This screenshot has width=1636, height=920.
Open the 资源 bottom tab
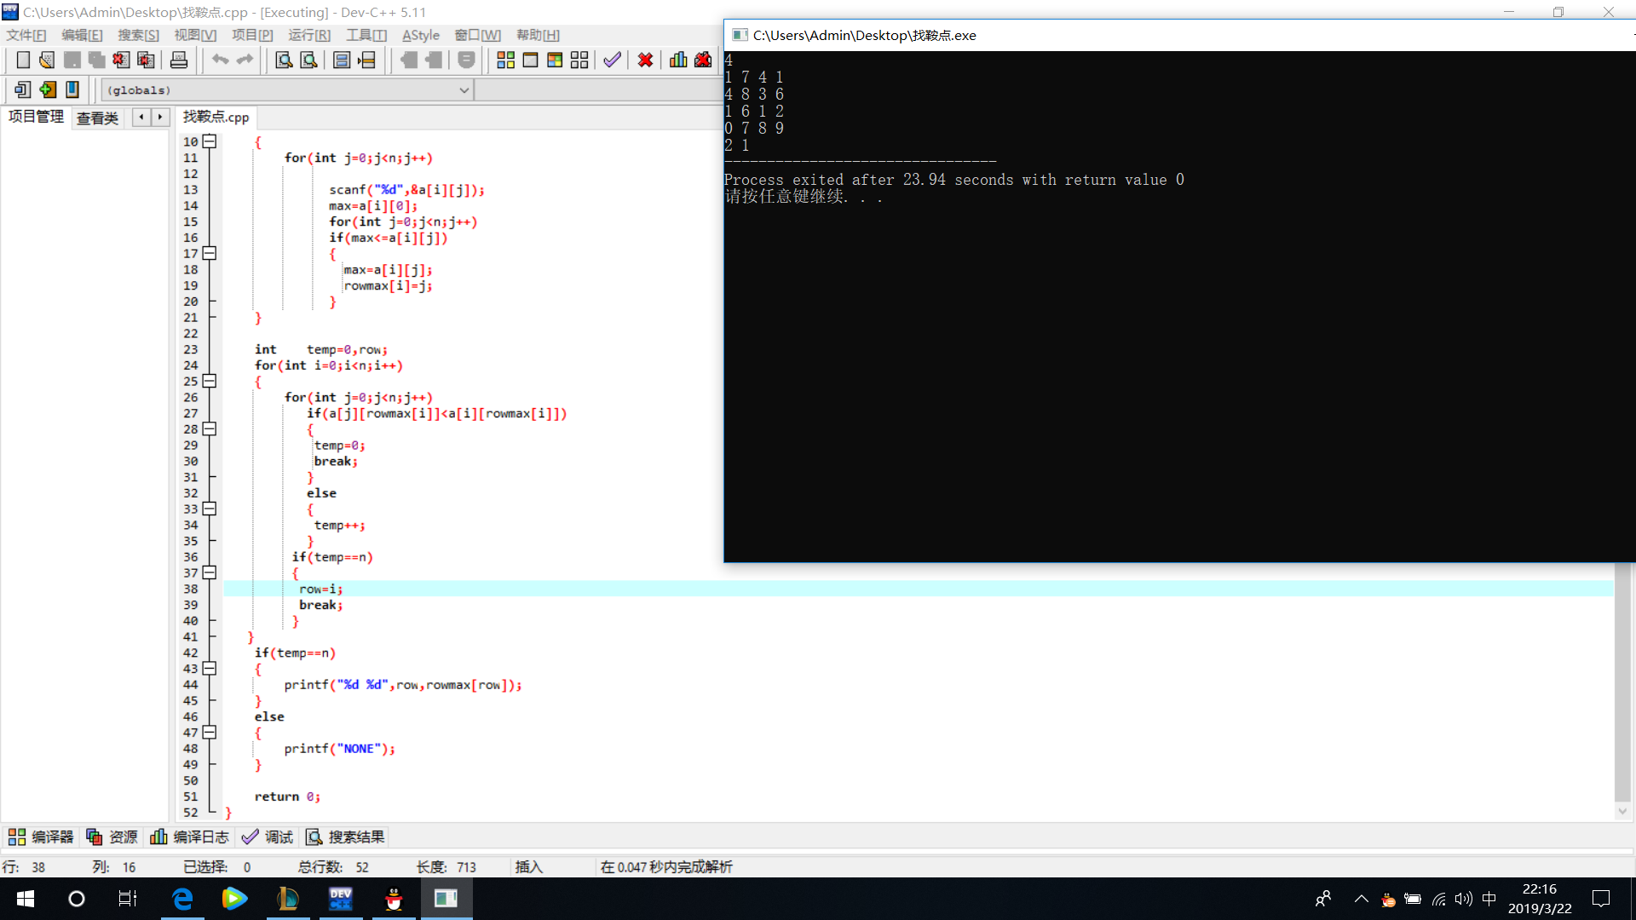pos(112,837)
